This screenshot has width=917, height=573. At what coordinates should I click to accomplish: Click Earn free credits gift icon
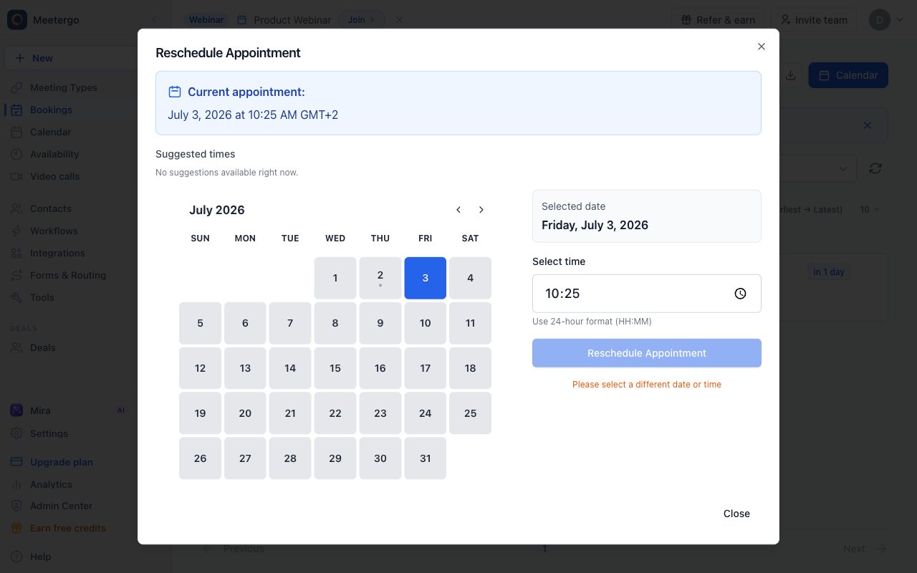tap(16, 528)
